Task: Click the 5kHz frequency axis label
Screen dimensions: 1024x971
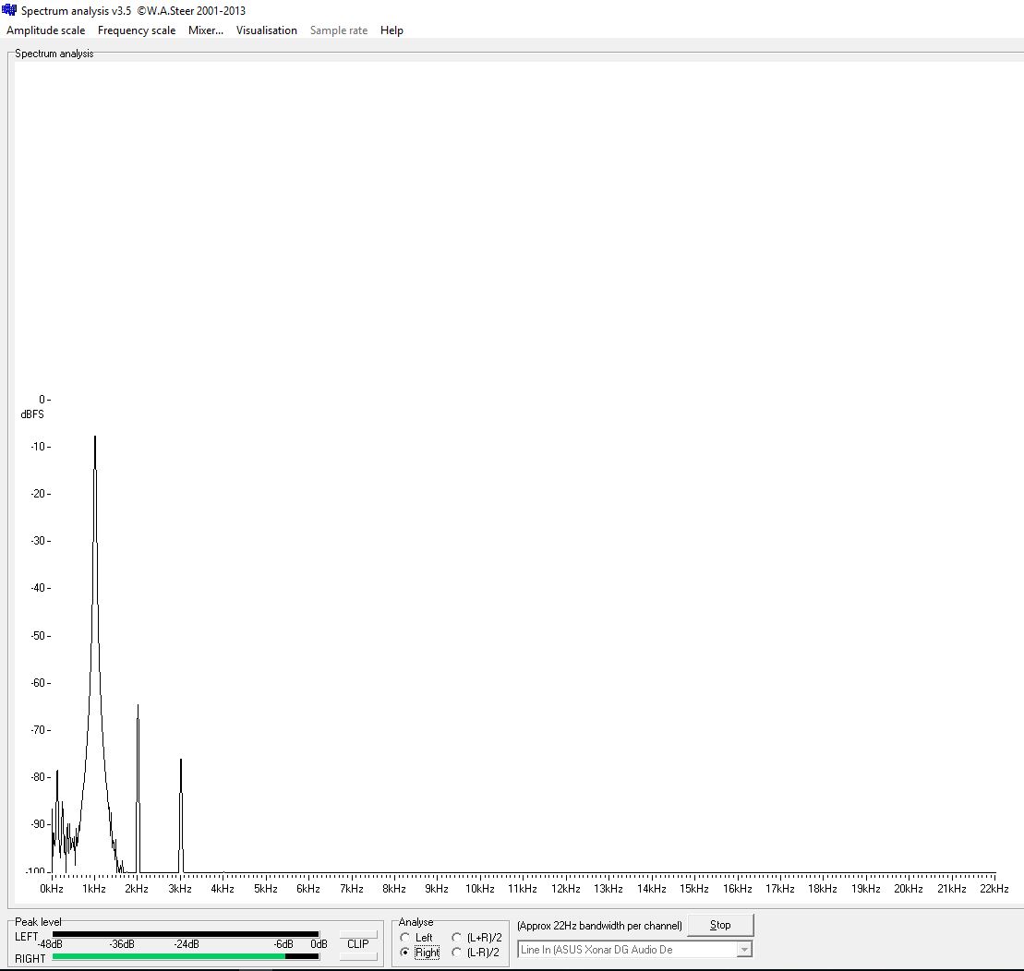Action: 266,889
